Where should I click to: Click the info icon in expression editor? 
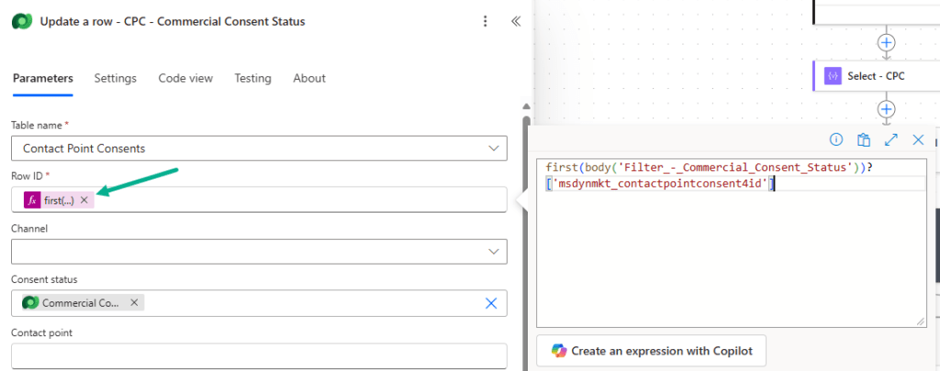click(x=836, y=140)
